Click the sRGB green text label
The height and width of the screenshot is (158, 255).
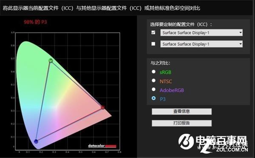pyautogui.click(x=165, y=72)
